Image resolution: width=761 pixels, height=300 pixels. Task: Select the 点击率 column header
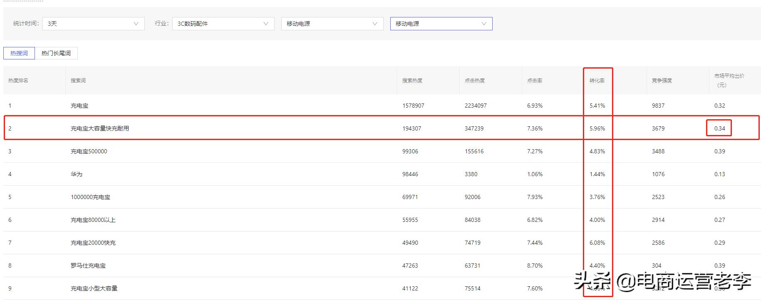(x=535, y=81)
